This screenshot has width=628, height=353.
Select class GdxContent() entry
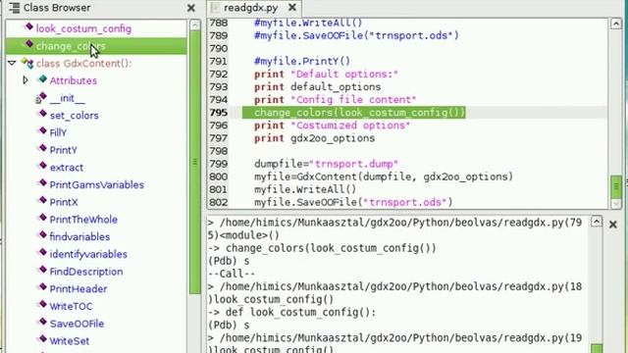point(83,63)
